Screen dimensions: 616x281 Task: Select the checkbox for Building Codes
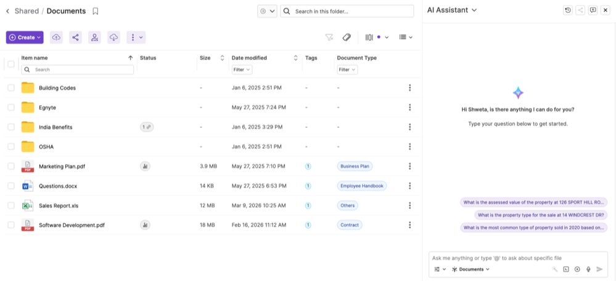tap(11, 88)
